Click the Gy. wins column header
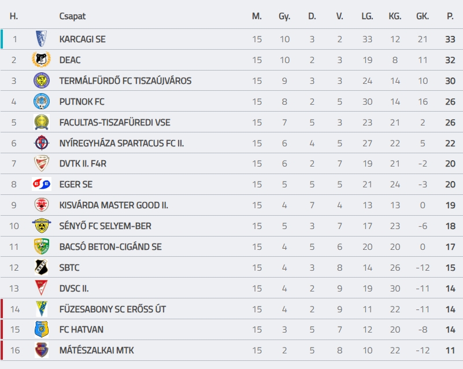The height and width of the screenshot is (369, 463). [284, 16]
